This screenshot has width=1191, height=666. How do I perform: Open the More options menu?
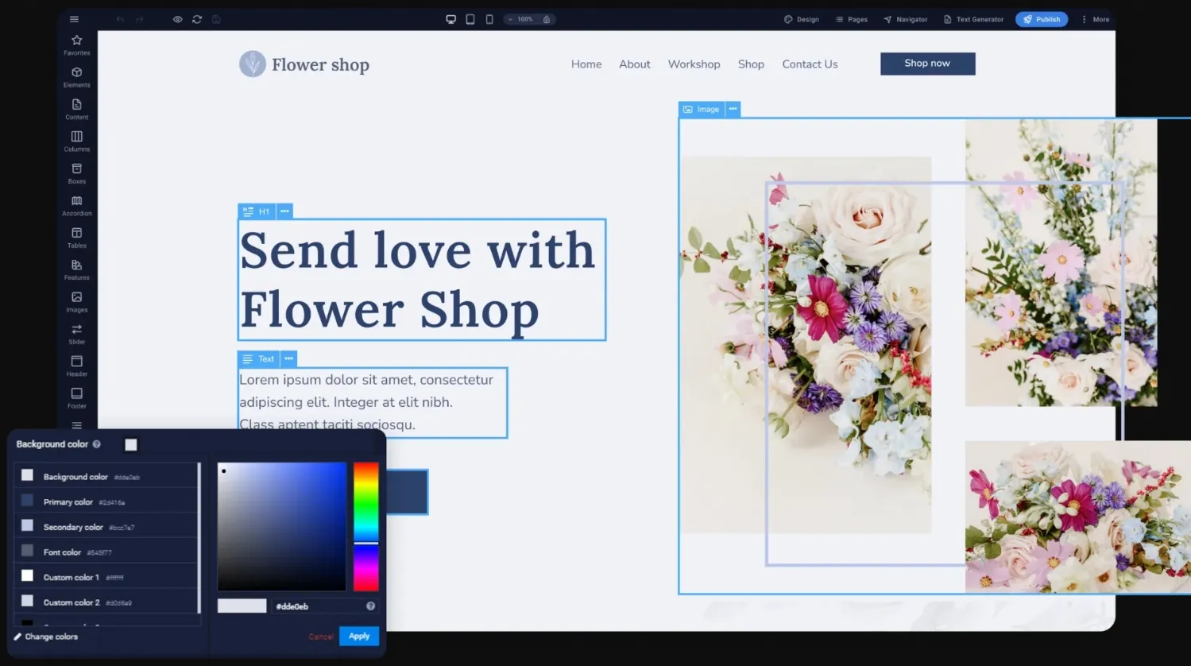pos(1095,19)
